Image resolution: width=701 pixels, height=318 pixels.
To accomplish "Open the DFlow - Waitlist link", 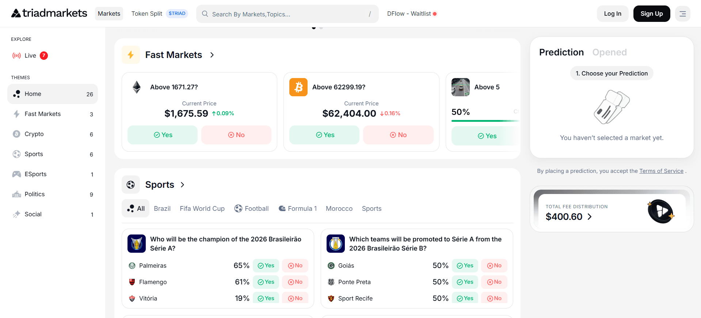I will (412, 13).
